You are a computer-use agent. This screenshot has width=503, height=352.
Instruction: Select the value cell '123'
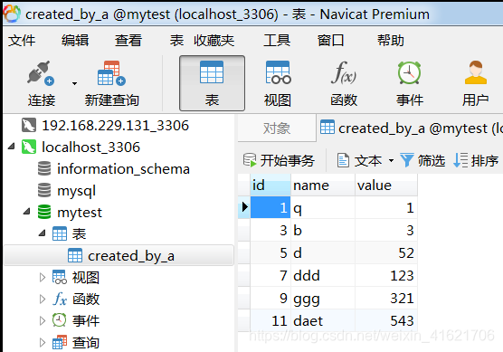tap(386, 276)
